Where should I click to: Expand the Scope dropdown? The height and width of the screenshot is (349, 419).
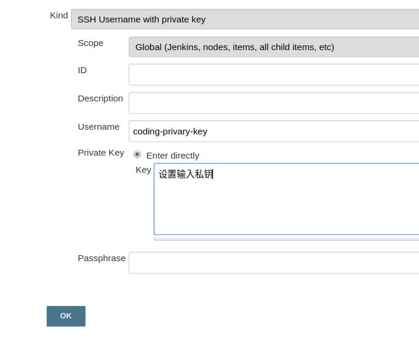point(273,47)
